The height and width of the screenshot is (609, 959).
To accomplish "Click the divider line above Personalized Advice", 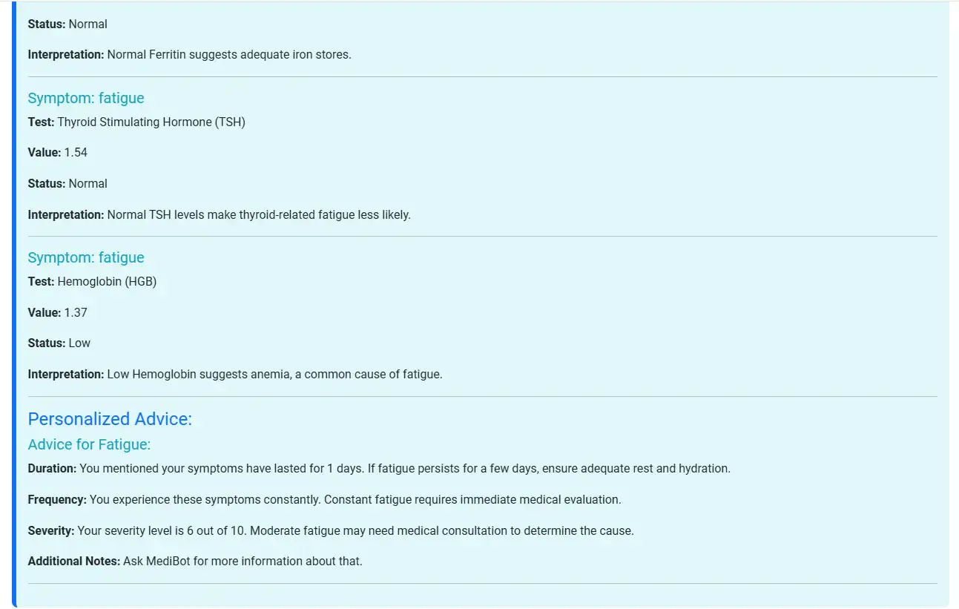I will 482,397.
